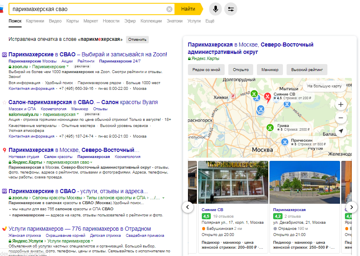The width and height of the screenshot is (360, 256).
Task: Click the red scissors map marker
Action: click(x=267, y=96)
